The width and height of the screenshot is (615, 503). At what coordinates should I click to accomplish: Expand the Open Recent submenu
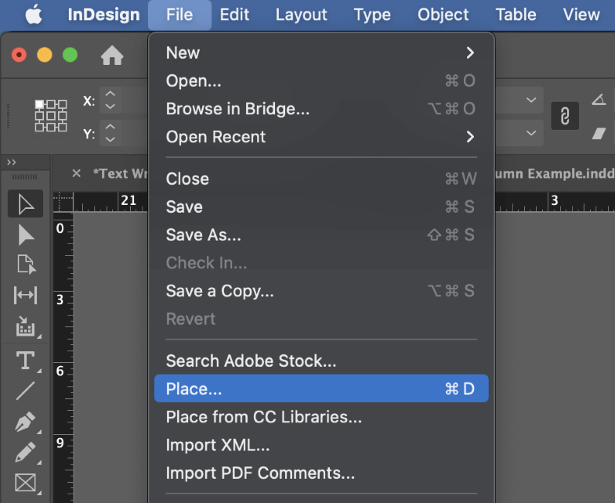[321, 137]
